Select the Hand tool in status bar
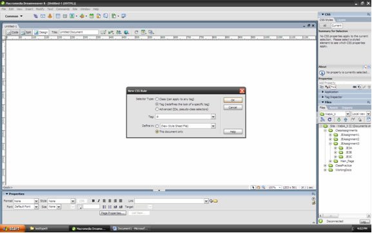Image resolution: width=372 pixels, height=233 pixels. (x=258, y=187)
